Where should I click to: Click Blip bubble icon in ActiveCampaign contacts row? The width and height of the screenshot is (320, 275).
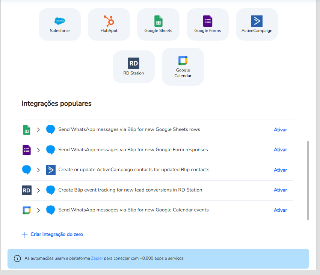pyautogui.click(x=27, y=170)
